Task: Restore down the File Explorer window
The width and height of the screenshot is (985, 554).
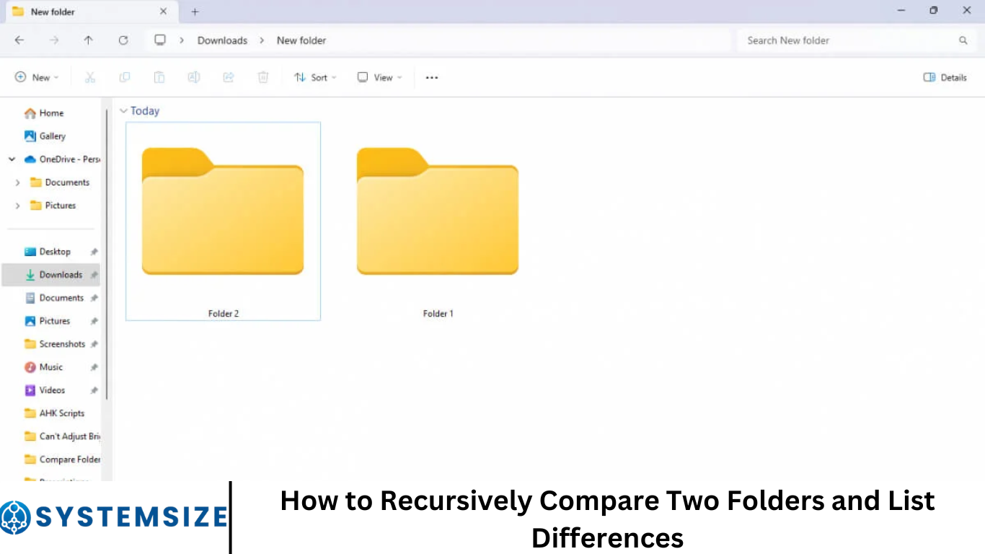Action: (x=934, y=11)
